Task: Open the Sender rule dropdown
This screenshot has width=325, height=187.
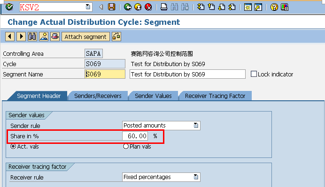Action: click(x=196, y=125)
